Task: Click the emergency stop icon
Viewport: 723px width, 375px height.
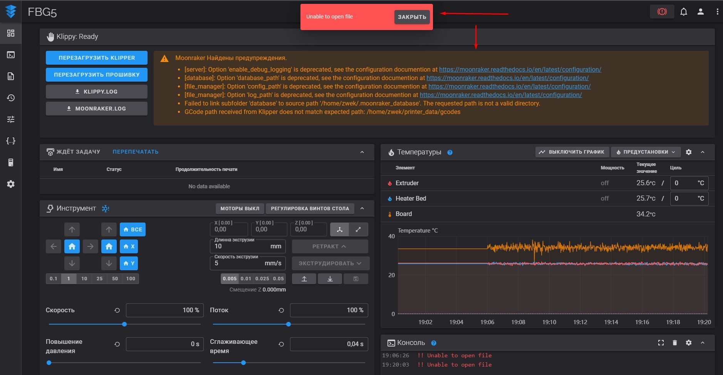Action: pyautogui.click(x=662, y=12)
